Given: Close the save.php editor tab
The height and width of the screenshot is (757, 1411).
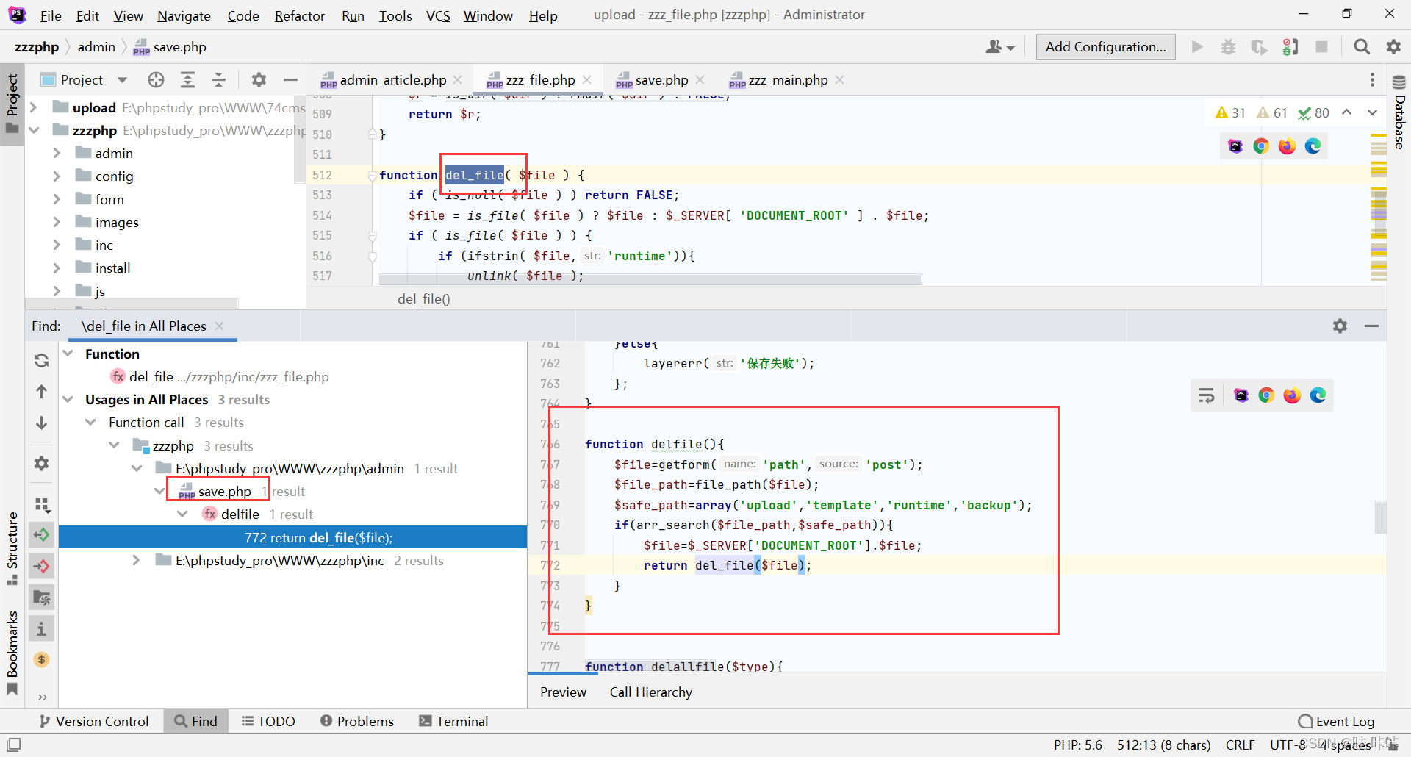Looking at the screenshot, I should pos(700,79).
